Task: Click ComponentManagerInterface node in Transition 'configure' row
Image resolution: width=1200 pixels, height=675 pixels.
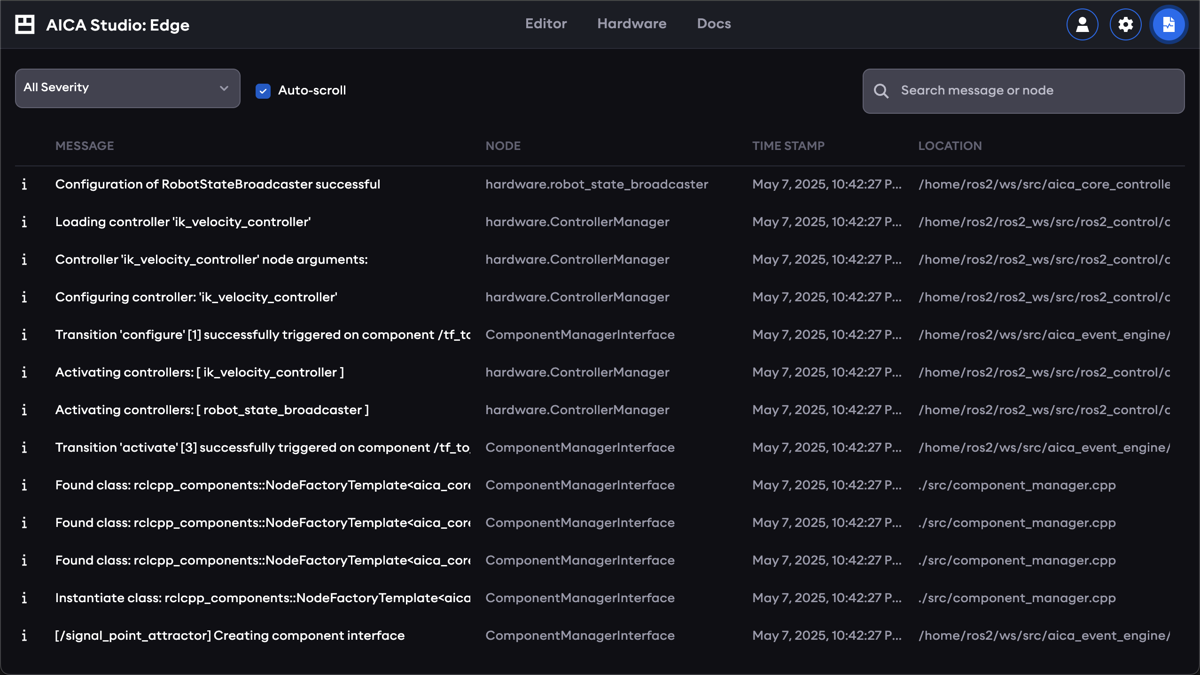Action: (x=580, y=335)
